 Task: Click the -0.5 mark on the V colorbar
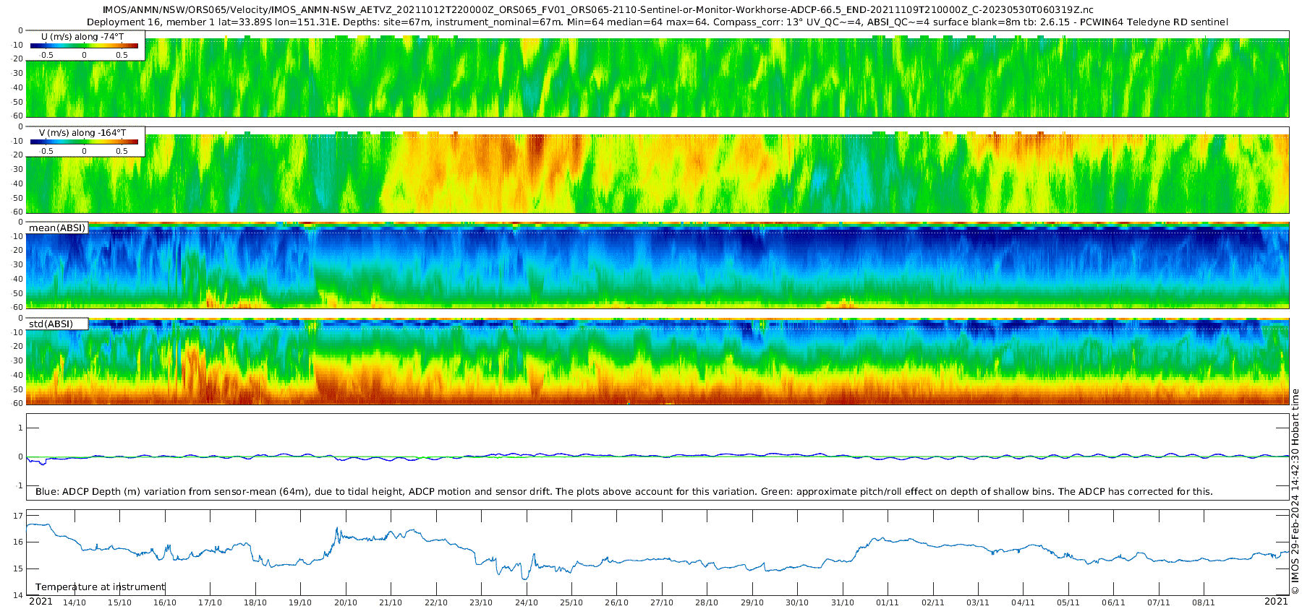click(x=46, y=151)
